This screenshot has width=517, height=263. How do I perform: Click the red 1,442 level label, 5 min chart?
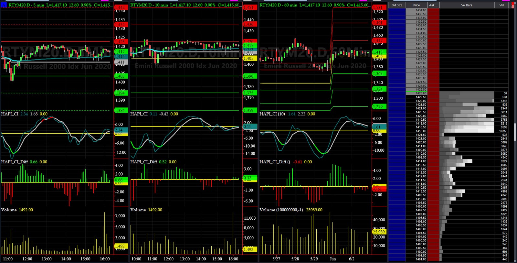[x=121, y=7]
